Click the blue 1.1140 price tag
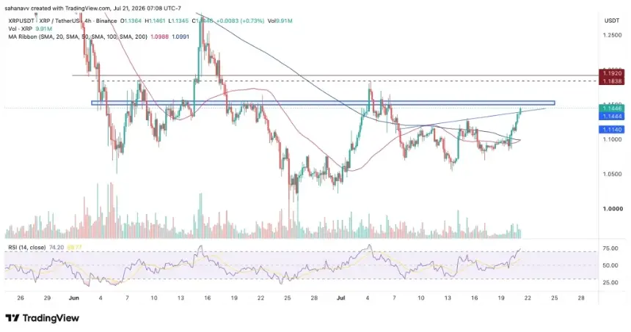631x332 pixels. click(x=612, y=130)
